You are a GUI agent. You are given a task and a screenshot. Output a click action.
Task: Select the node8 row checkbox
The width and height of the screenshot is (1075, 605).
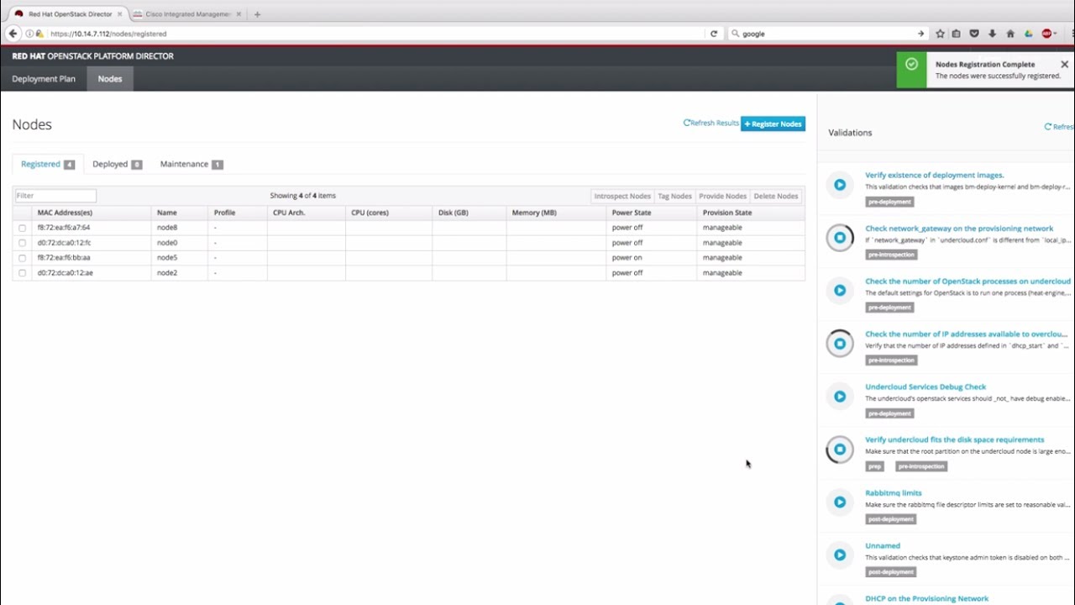coord(22,228)
